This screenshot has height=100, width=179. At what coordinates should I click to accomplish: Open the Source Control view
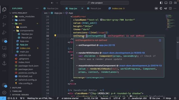coord(4,25)
